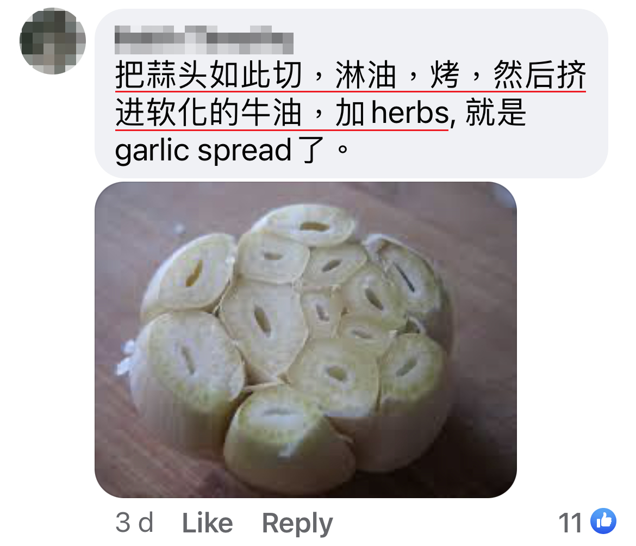
Task: Click the characters '把蒜头' at comment start
Action: coord(162,75)
